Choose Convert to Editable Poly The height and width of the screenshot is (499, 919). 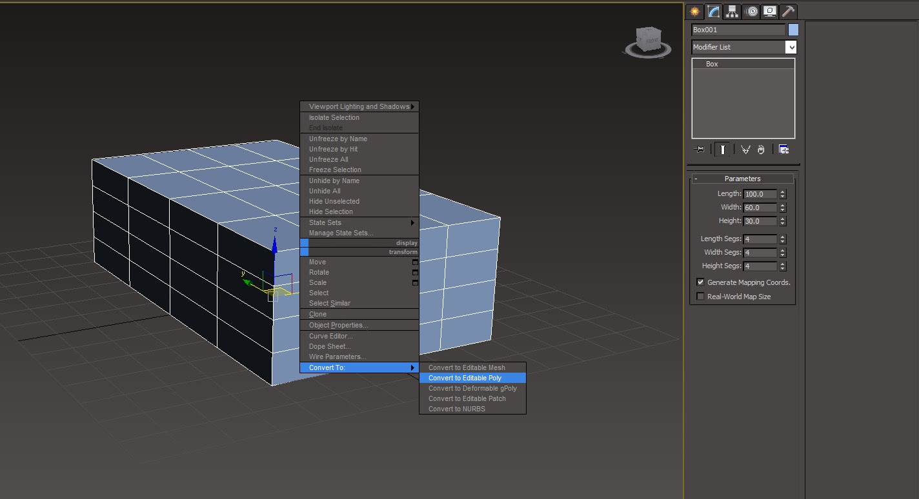click(473, 378)
